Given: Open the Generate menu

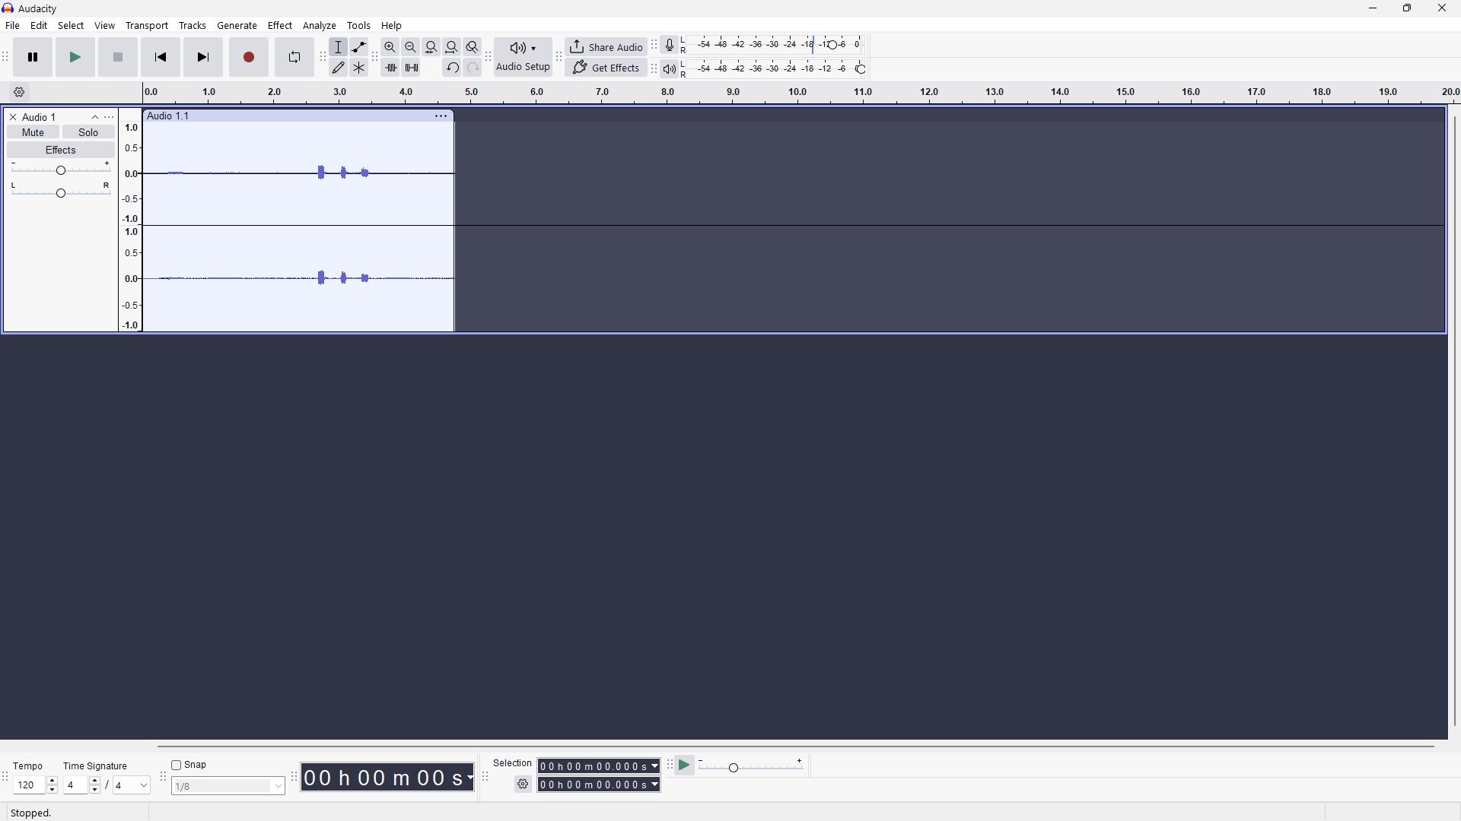Looking at the screenshot, I should (x=237, y=26).
